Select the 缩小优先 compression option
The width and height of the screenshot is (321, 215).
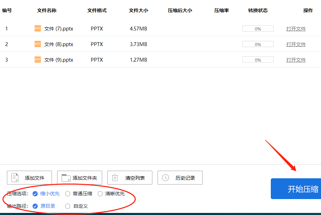click(46, 194)
